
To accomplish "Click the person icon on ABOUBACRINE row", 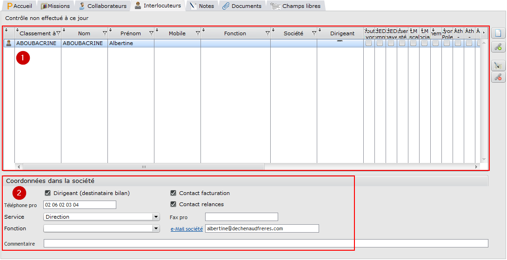I will (9, 43).
